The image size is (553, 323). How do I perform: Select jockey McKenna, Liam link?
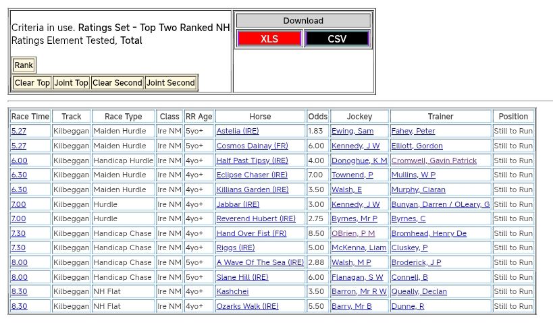tap(359, 248)
